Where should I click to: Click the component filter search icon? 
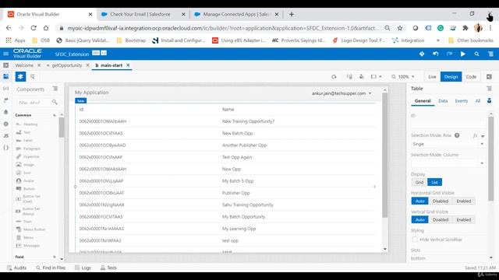55,102
